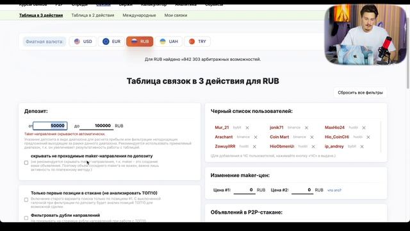
Task: Select USD fiat currency
Action: 83,41
